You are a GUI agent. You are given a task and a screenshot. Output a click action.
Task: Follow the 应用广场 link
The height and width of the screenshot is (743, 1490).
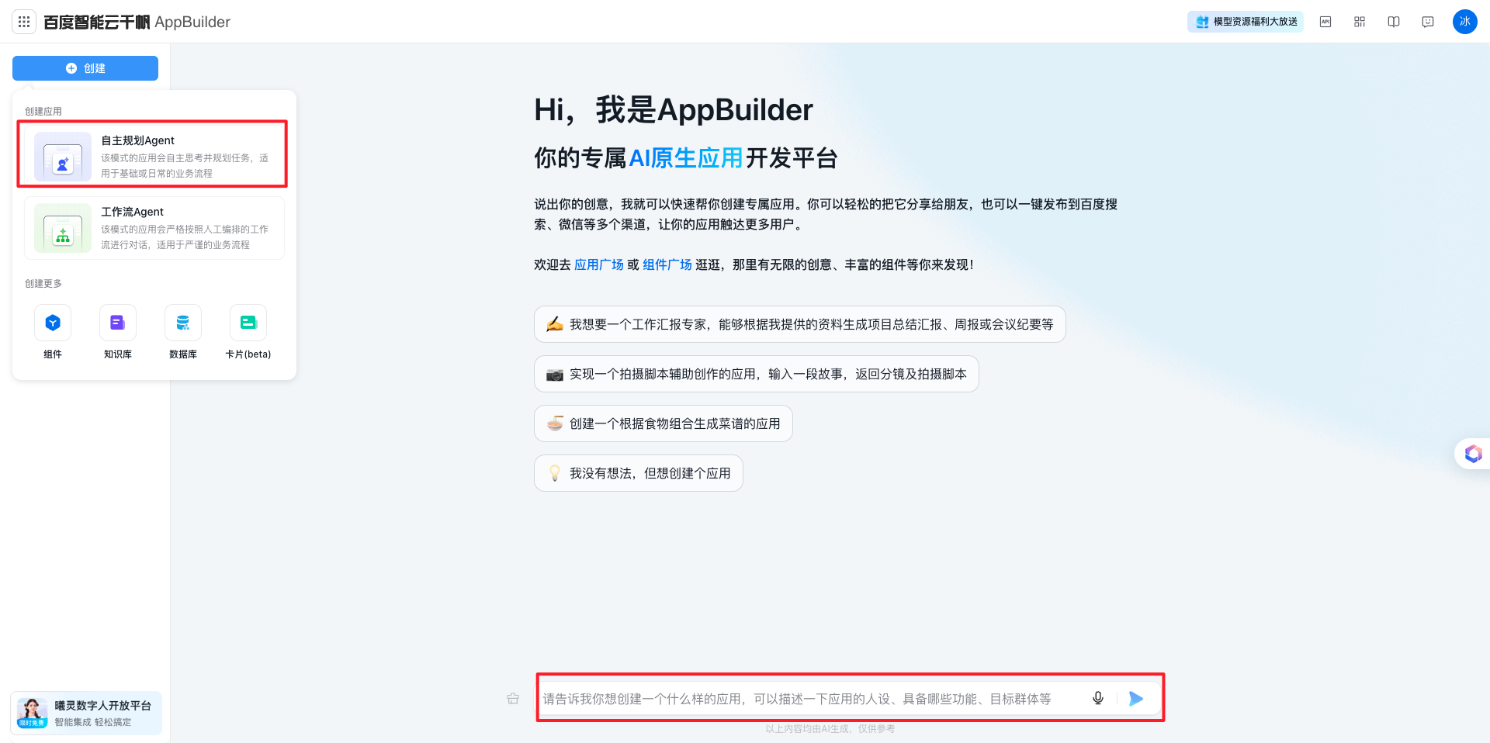599,264
